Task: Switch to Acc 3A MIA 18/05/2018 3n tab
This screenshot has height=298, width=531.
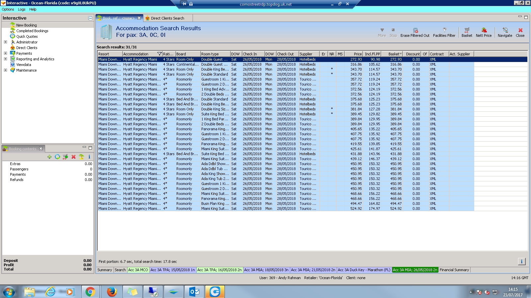Action: tap(266, 270)
